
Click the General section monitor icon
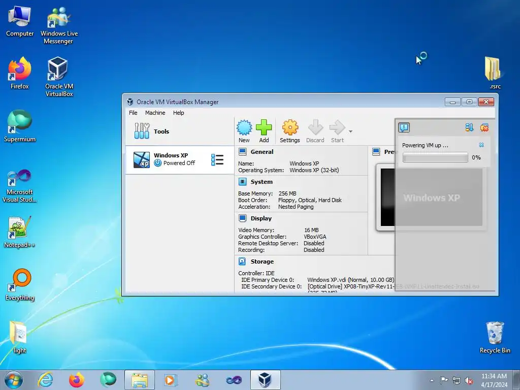(242, 152)
